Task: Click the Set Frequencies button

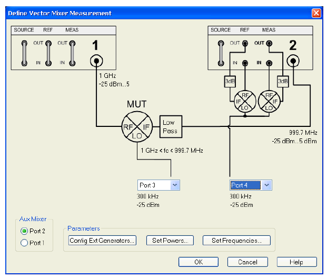Action: click(237, 241)
